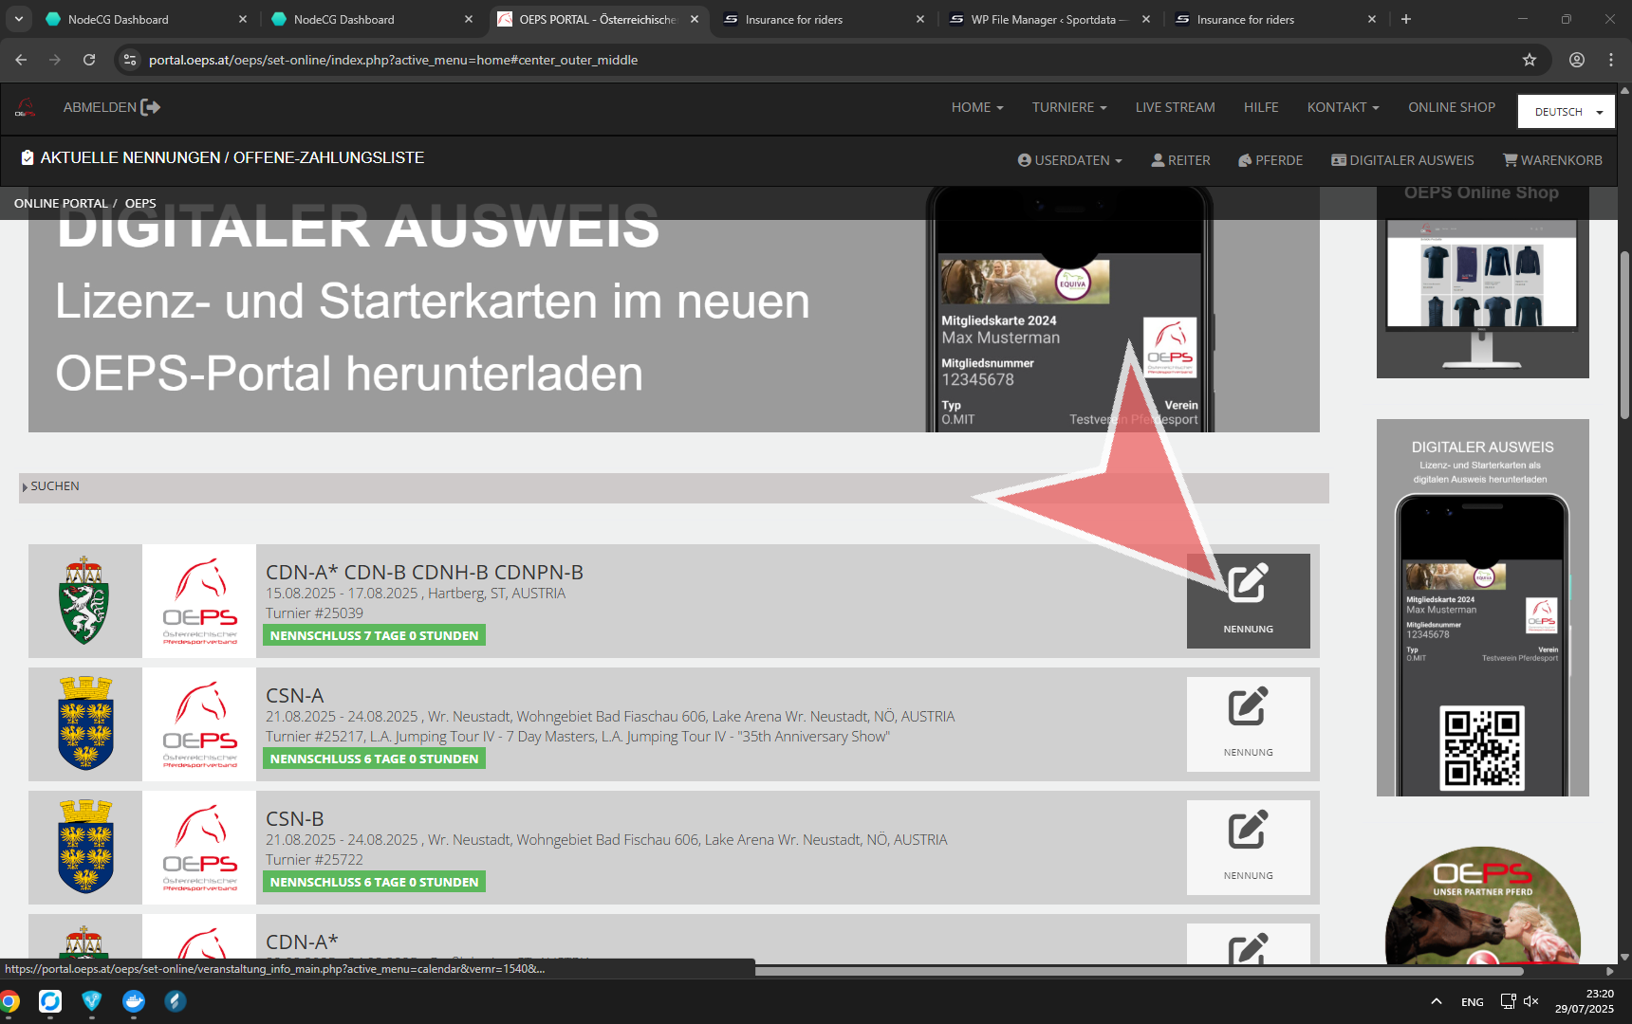The width and height of the screenshot is (1632, 1024).
Task: Click the Nennschluss 7 Tage 0 Stunden badge
Action: (x=374, y=635)
